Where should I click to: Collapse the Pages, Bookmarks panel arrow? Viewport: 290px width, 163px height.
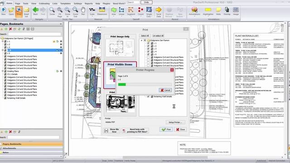click(x=61, y=24)
